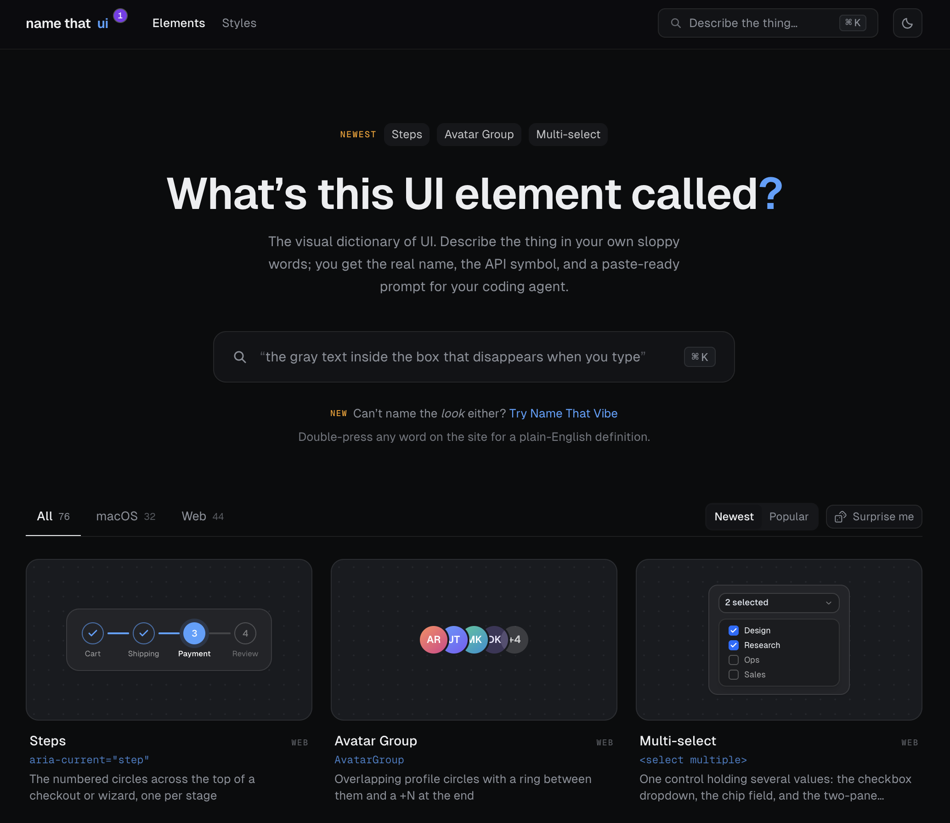Open the Multi-select card title
This screenshot has height=823, width=950.
click(x=678, y=741)
